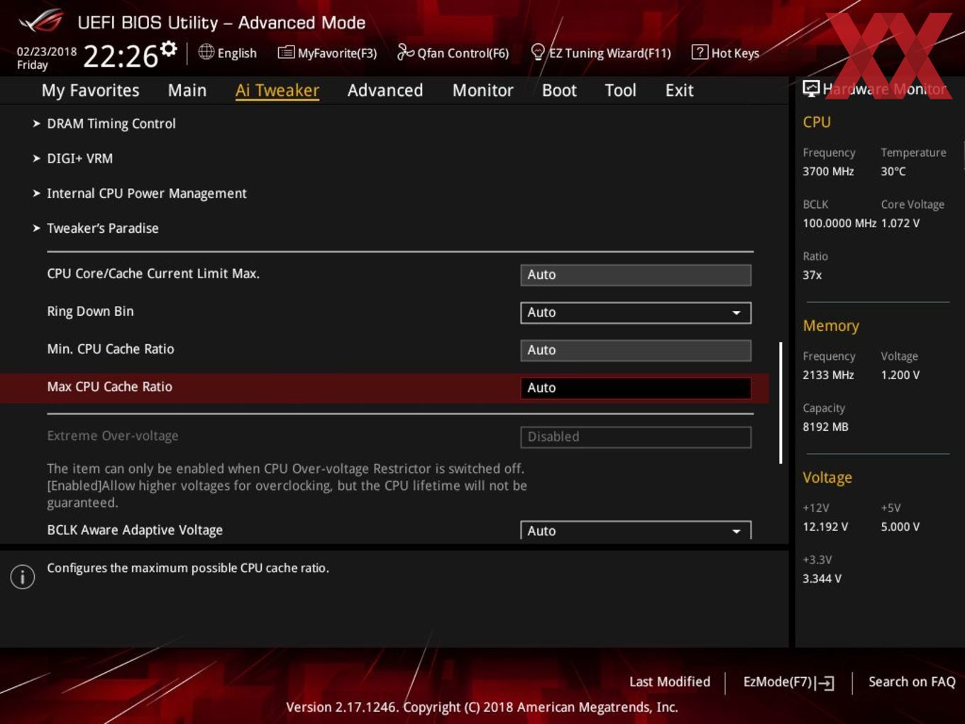Image resolution: width=965 pixels, height=724 pixels.
Task: Click the vertical scrollbar of settings list
Action: (781, 403)
